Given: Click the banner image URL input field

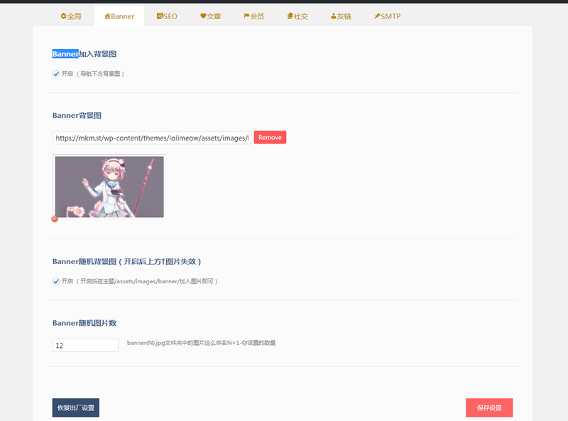Looking at the screenshot, I should pyautogui.click(x=149, y=137).
